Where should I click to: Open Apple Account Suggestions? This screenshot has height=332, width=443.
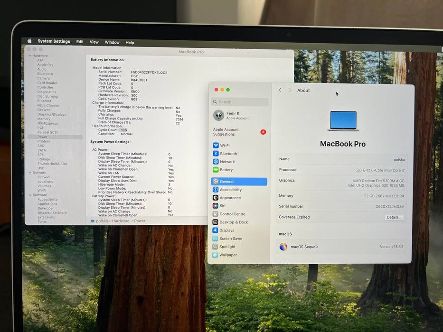click(239, 132)
